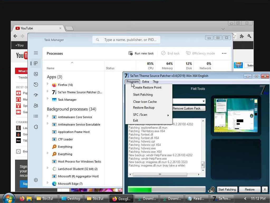Viewport: 270px width, 203px height.
Task: Expand the LanSchool Student process group
Action: pyautogui.click(x=48, y=168)
